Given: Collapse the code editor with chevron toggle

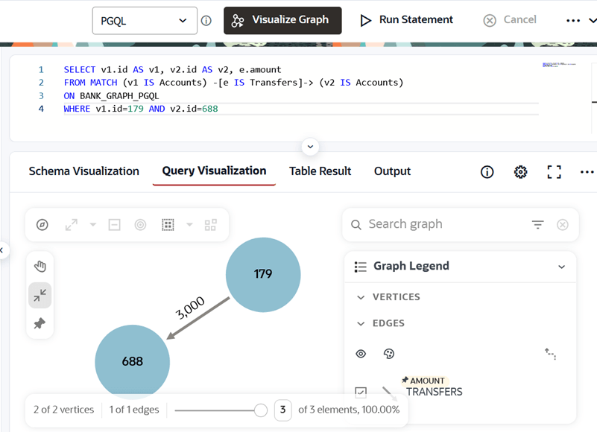Looking at the screenshot, I should (x=310, y=147).
